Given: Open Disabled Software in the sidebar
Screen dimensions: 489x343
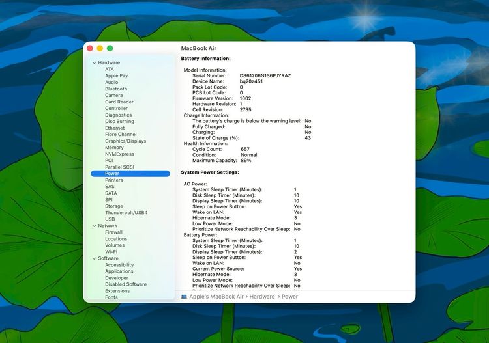Looking at the screenshot, I should click(x=126, y=284).
